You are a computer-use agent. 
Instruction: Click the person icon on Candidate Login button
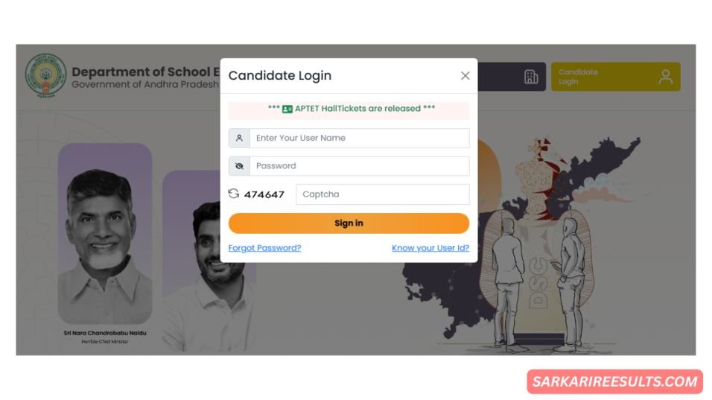point(665,77)
